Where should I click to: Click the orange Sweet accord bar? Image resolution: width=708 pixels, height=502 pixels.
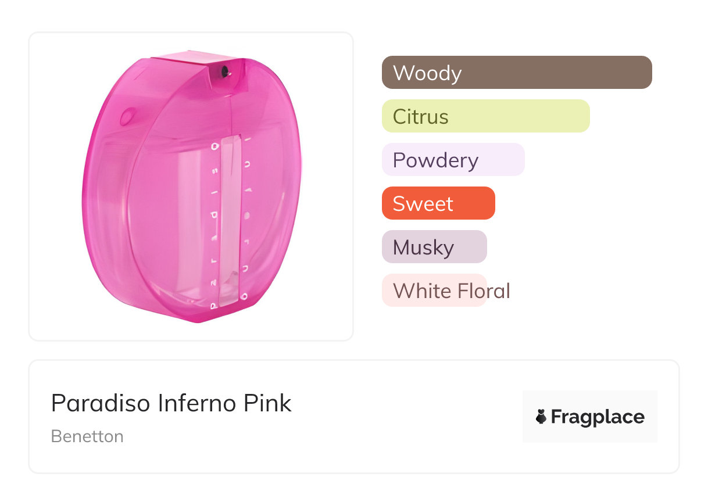pyautogui.click(x=438, y=203)
